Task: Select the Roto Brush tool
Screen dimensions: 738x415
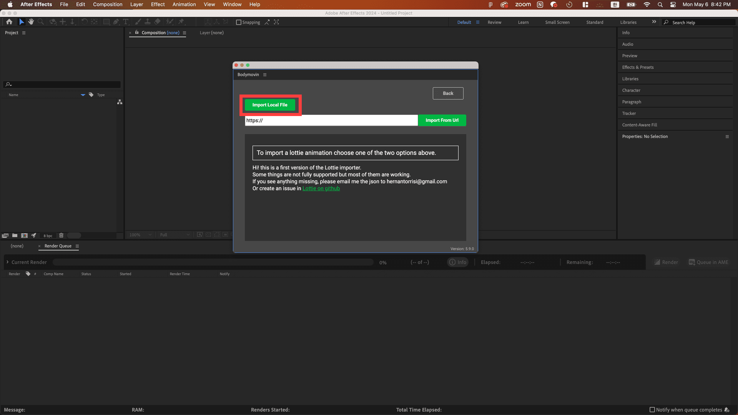Action: point(170,22)
